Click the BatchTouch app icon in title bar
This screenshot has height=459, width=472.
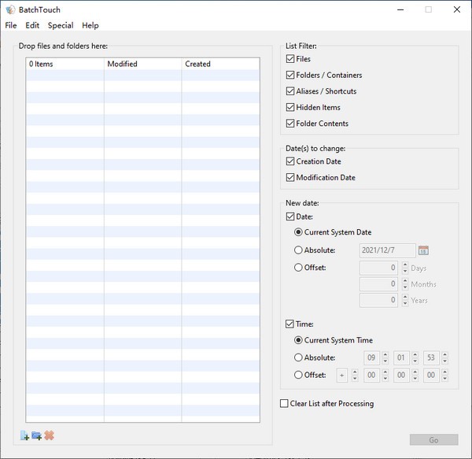click(x=10, y=9)
